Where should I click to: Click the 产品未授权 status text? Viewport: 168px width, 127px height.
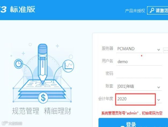pyautogui.click(x=135, y=11)
